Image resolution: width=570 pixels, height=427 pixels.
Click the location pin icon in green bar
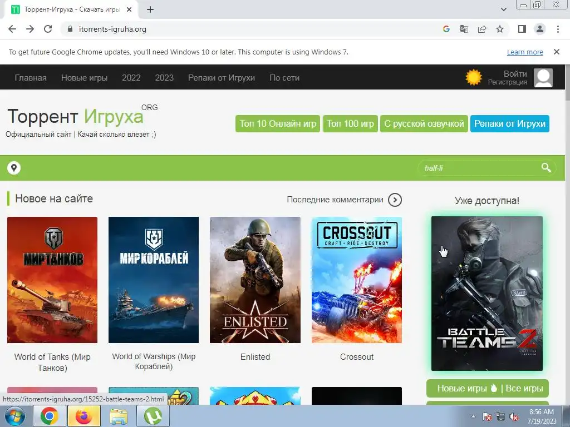14,168
